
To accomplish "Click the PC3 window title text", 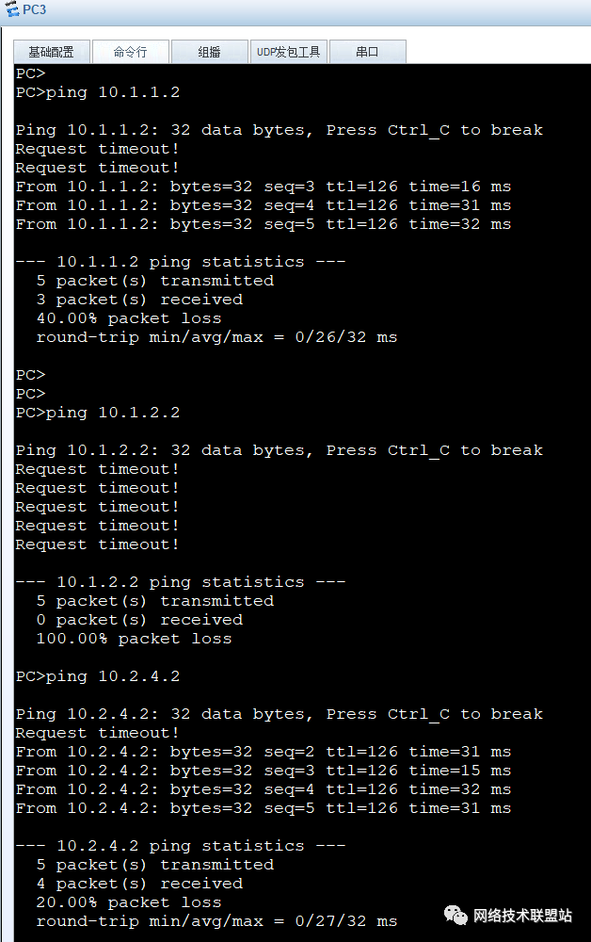I will pyautogui.click(x=34, y=9).
